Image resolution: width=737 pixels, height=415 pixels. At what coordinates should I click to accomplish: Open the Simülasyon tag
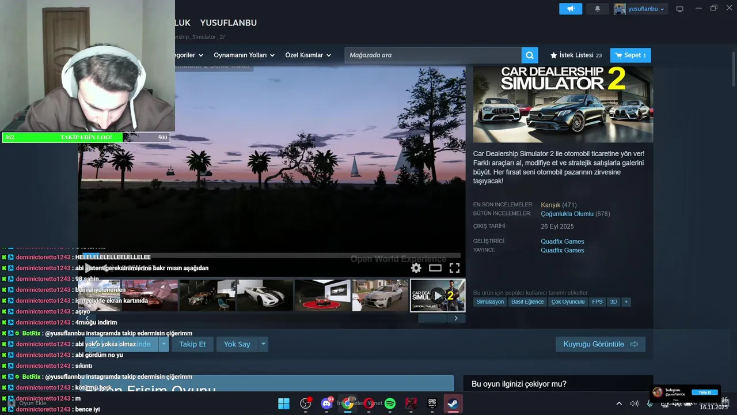point(490,302)
